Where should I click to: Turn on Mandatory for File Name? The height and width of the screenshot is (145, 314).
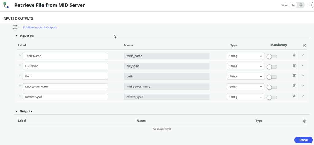[x=272, y=67]
